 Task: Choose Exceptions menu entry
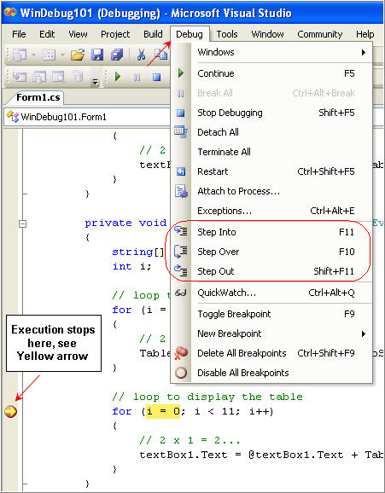pyautogui.click(x=271, y=211)
